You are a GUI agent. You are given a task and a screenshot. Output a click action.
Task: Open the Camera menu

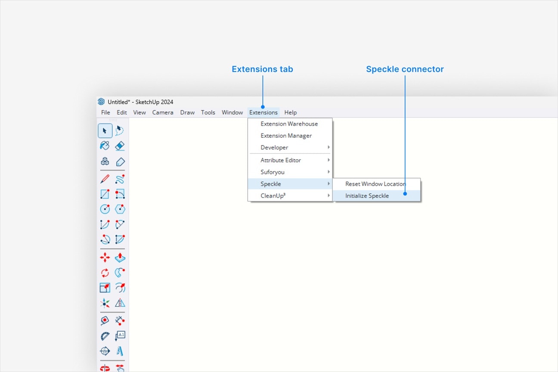[x=163, y=112]
